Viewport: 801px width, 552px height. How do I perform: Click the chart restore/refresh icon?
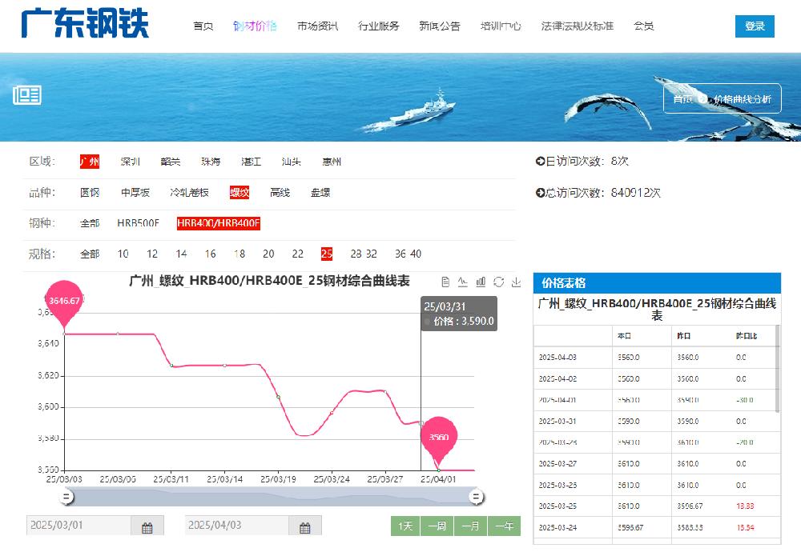click(x=498, y=282)
